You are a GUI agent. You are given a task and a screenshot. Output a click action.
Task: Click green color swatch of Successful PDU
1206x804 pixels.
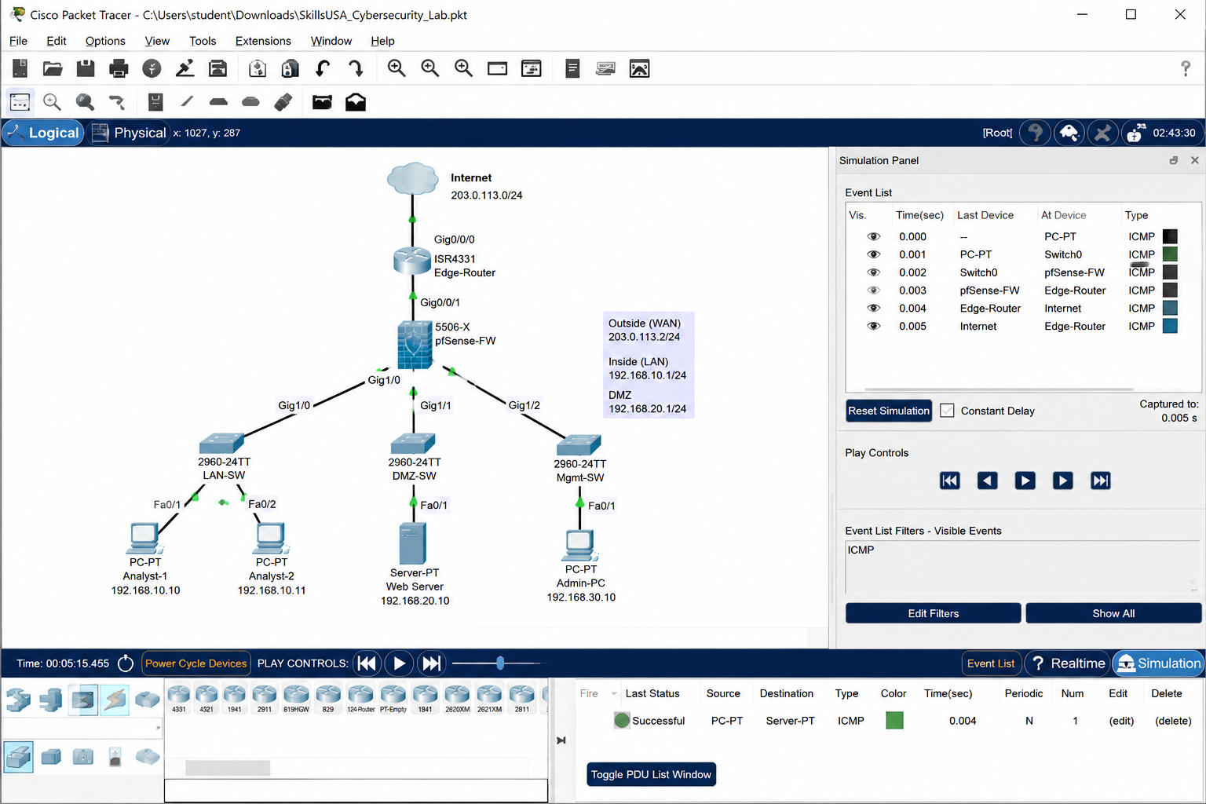(x=894, y=720)
